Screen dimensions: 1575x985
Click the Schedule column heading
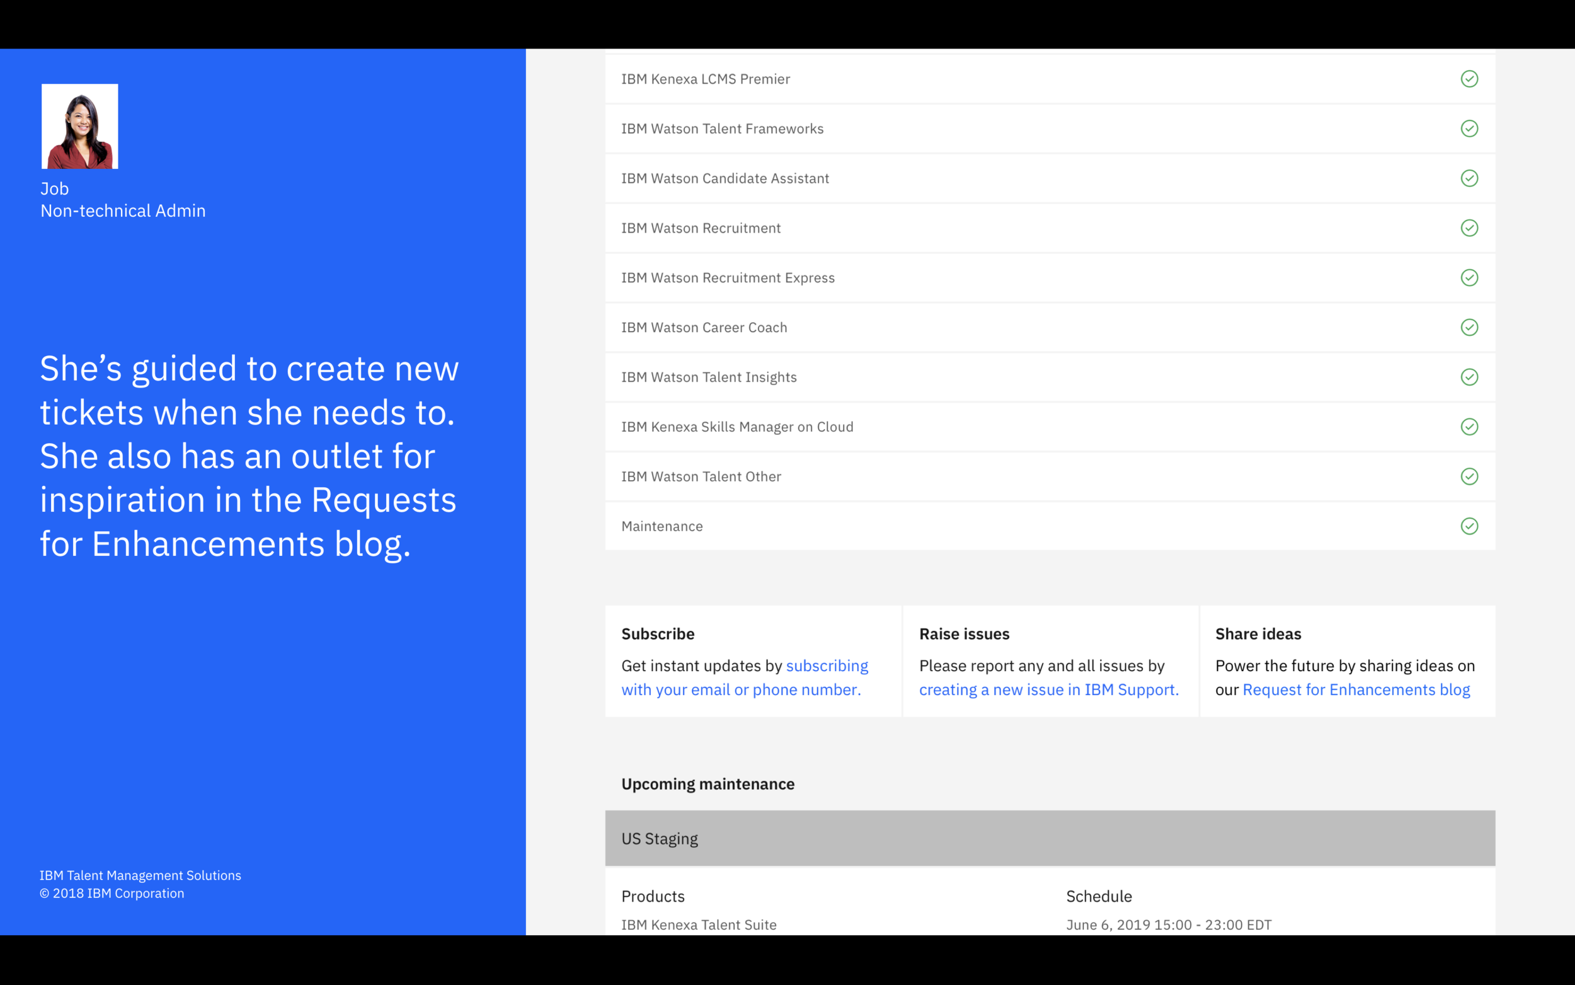pos(1098,896)
